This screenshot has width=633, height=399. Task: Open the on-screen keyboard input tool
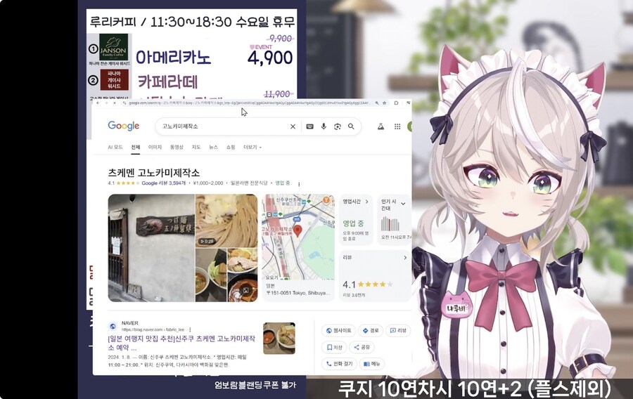pos(309,126)
